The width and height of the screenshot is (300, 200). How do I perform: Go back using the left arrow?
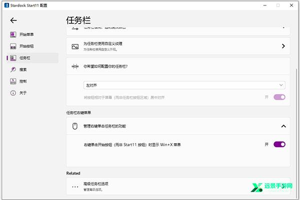click(x=13, y=20)
